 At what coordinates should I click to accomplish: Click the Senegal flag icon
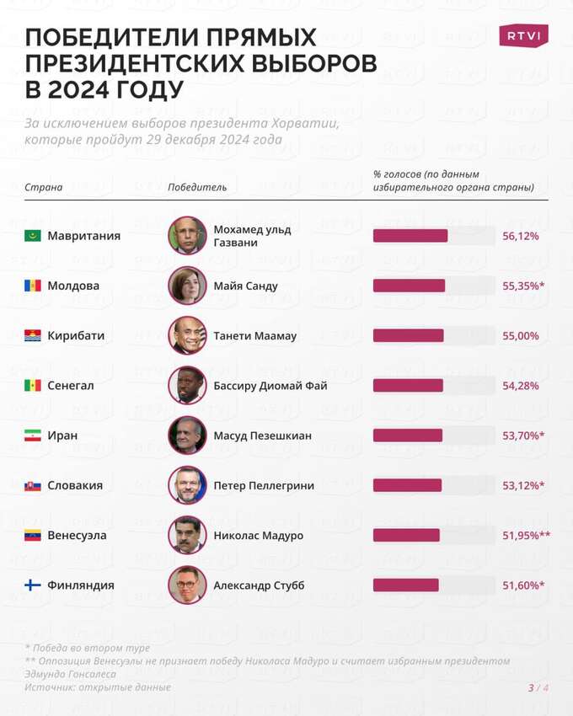[33, 386]
